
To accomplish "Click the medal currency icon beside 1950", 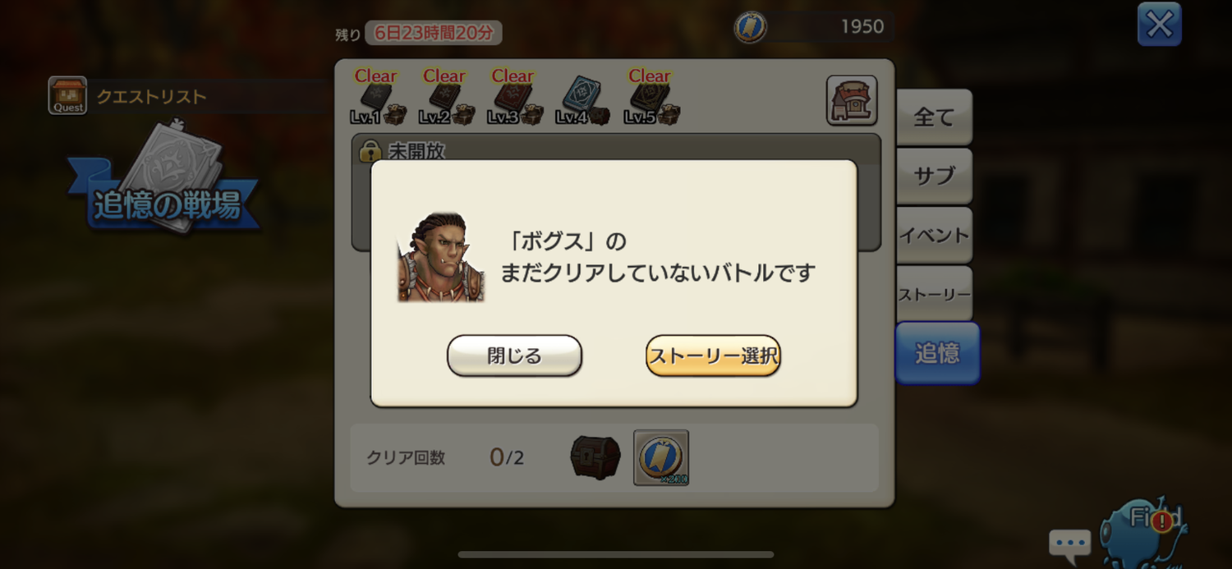I will click(750, 27).
